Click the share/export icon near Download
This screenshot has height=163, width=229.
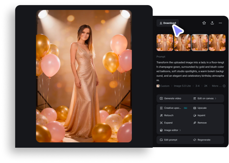tap(212, 23)
